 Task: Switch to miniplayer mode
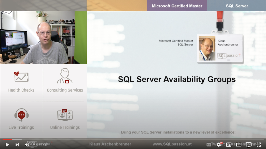click(229, 145)
